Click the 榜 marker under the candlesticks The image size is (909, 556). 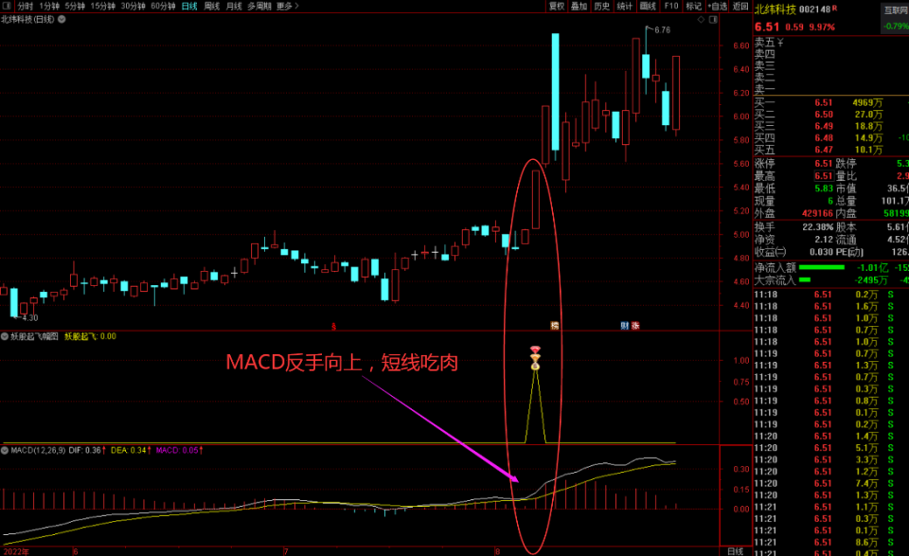[x=555, y=325]
